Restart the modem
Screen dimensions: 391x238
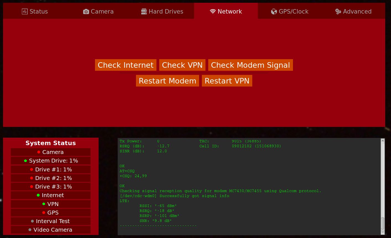tap(167, 81)
